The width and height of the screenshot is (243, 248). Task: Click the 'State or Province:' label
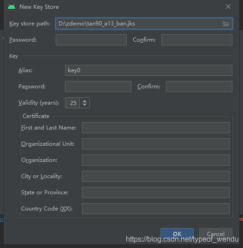tap(45, 192)
